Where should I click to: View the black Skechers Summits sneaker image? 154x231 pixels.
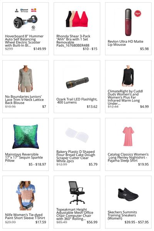coord(128,195)
